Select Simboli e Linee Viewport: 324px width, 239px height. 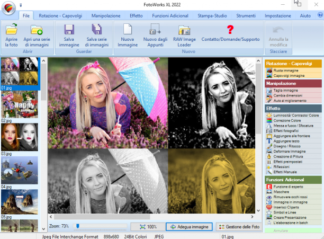pyautogui.click(x=293, y=213)
